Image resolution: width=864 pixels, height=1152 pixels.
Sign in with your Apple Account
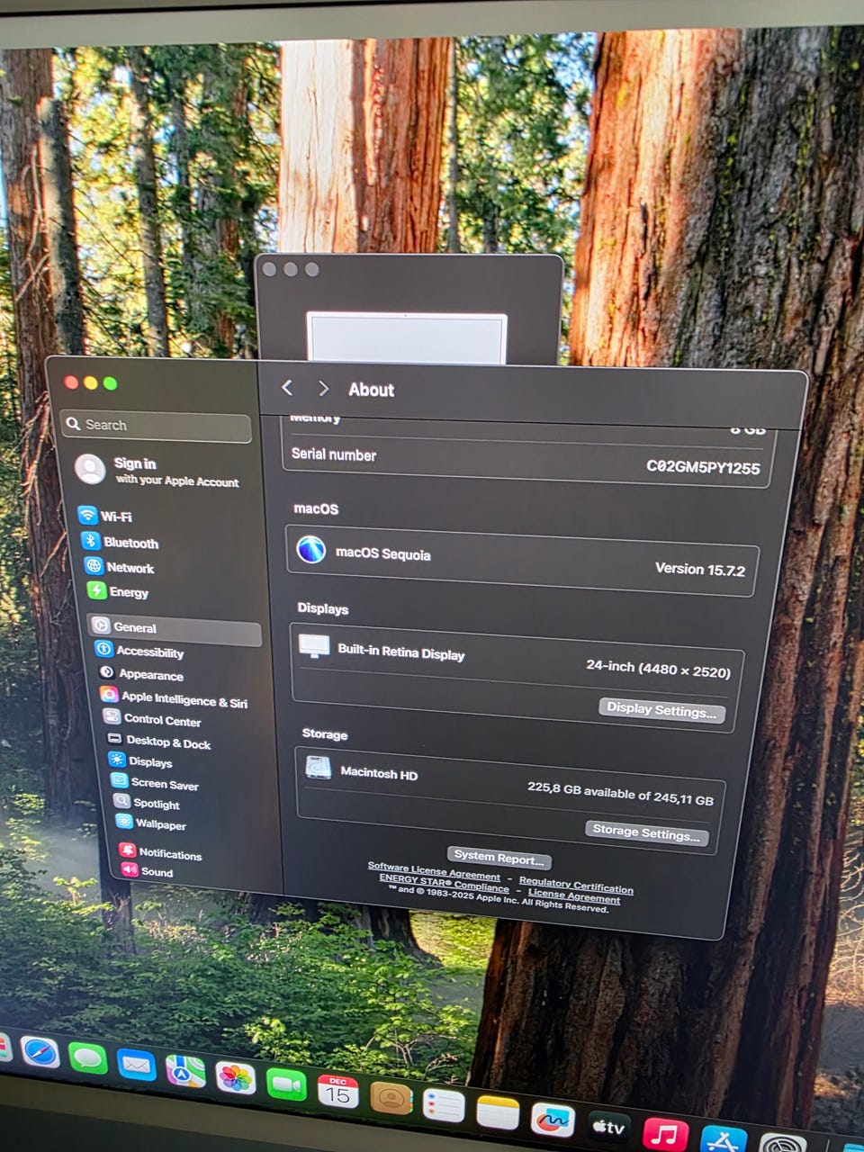[x=157, y=471]
